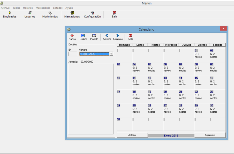Select the NEOTEC2025 text in Nombre field
This screenshot has width=234, height=154.
[x=87, y=54]
